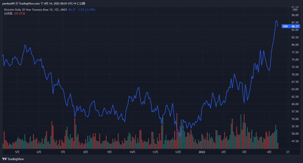This screenshot has height=163, width=303.
Task: Click the 67.50 price axis label
Action: (x=295, y=82)
